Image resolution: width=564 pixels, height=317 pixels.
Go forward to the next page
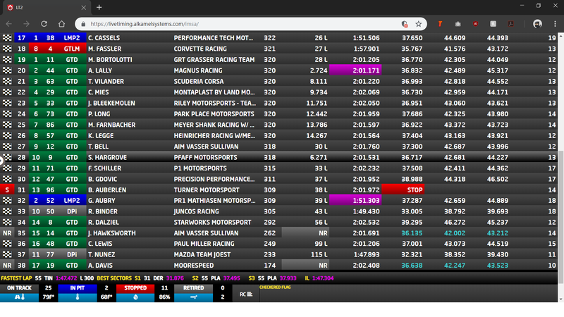(26, 24)
